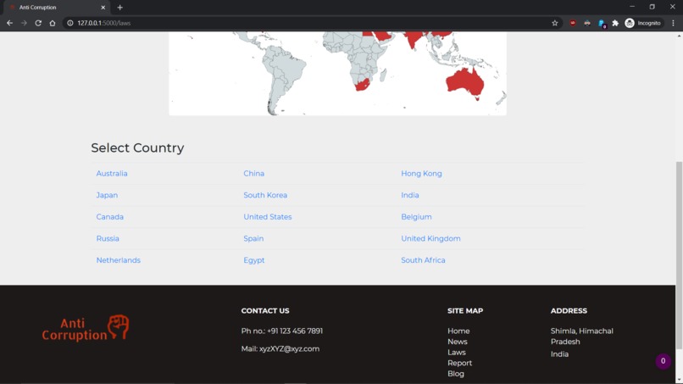Screen dimensions: 683x384
Task: Open Hong Kong laws link
Action: click(x=421, y=174)
